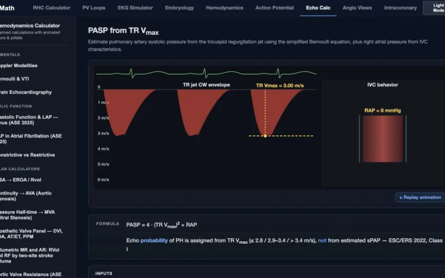Click the RAP = 8 mmHg label
The height and width of the screenshot is (278, 445).
(x=382, y=110)
